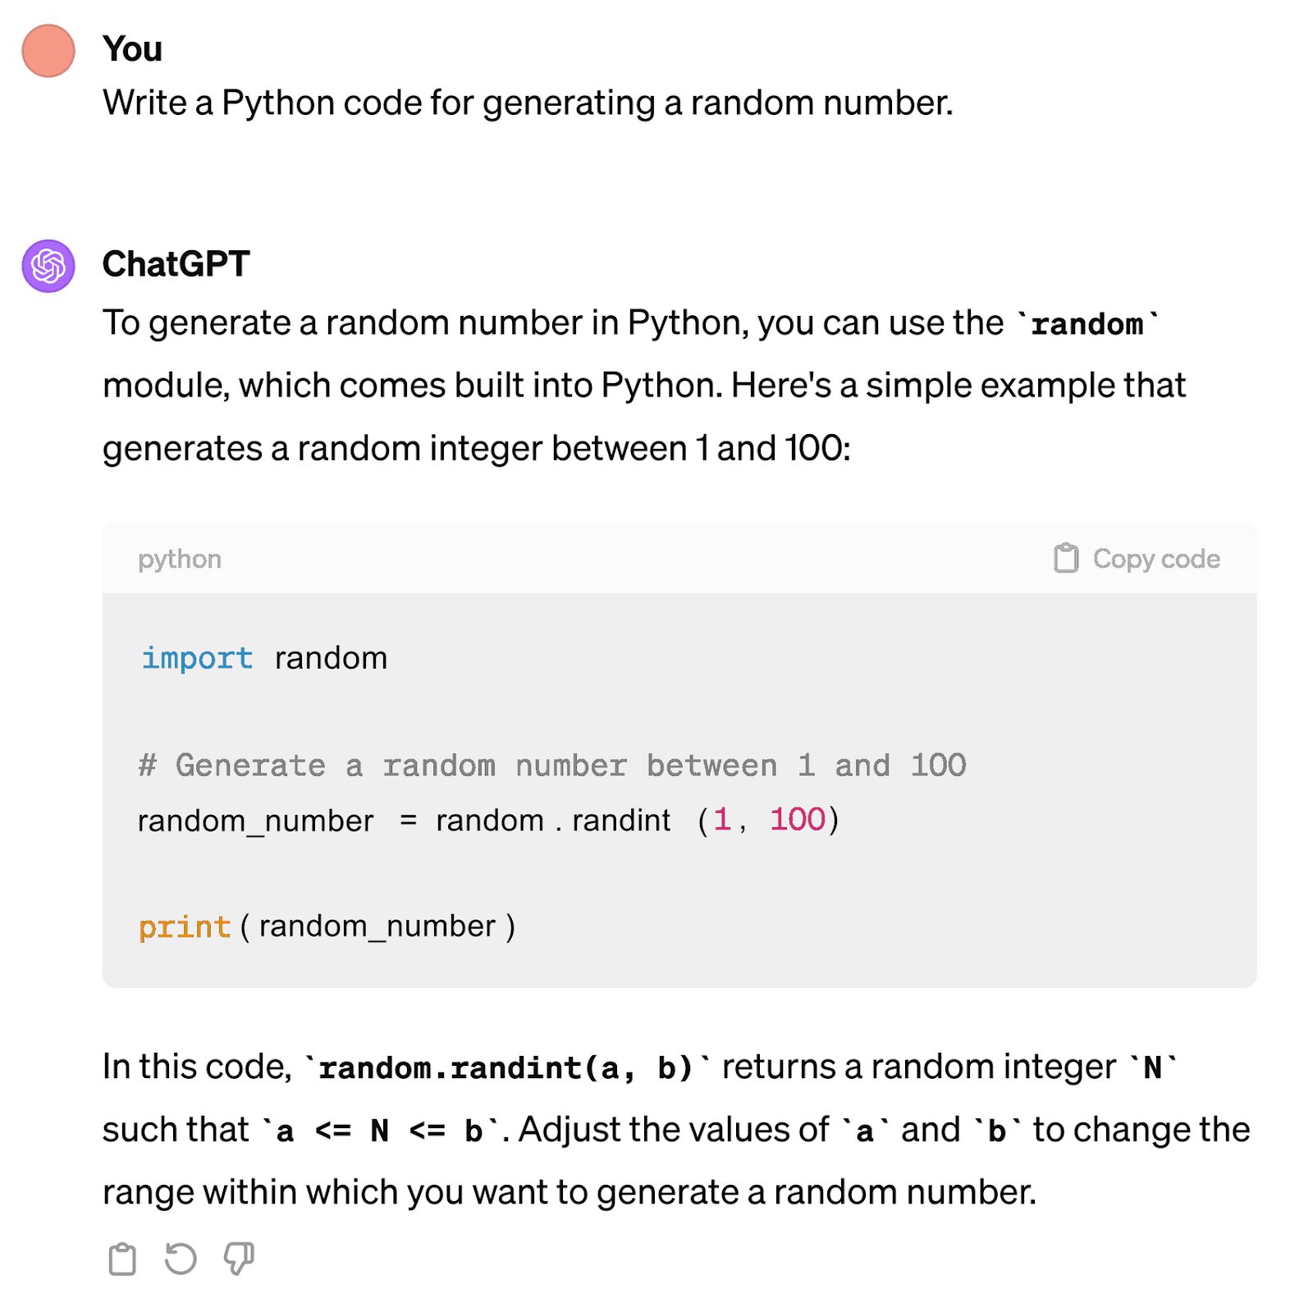Click the random_number variable in the code
The height and width of the screenshot is (1289, 1313).
point(254,819)
